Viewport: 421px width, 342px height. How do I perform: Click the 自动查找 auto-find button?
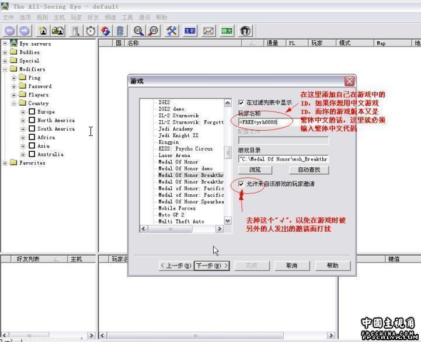[309, 170]
